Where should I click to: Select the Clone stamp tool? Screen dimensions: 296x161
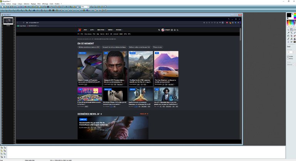[x=294, y=39]
